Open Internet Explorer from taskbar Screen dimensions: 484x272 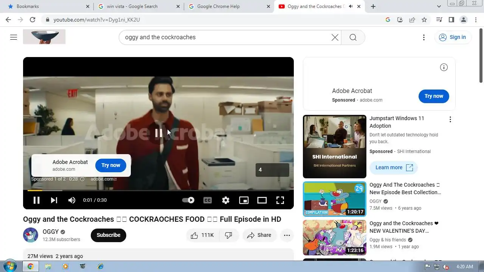tap(100, 266)
